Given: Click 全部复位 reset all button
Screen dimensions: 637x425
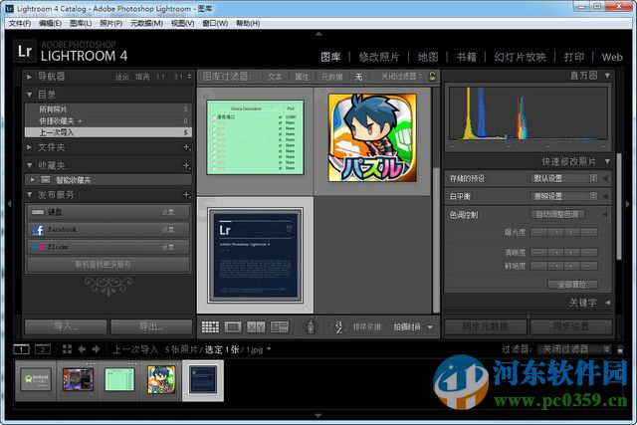Looking at the screenshot, I should (572, 285).
